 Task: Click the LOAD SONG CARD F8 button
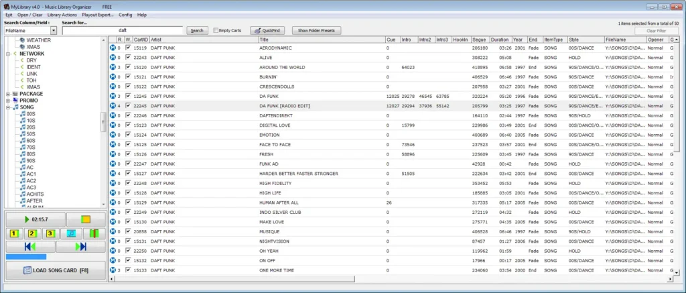56,270
